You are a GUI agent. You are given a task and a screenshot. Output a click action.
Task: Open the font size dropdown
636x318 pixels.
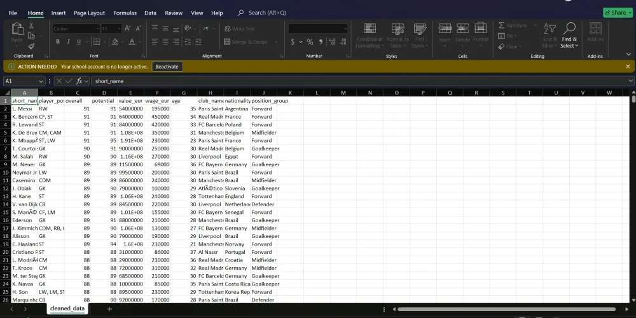coord(119,29)
